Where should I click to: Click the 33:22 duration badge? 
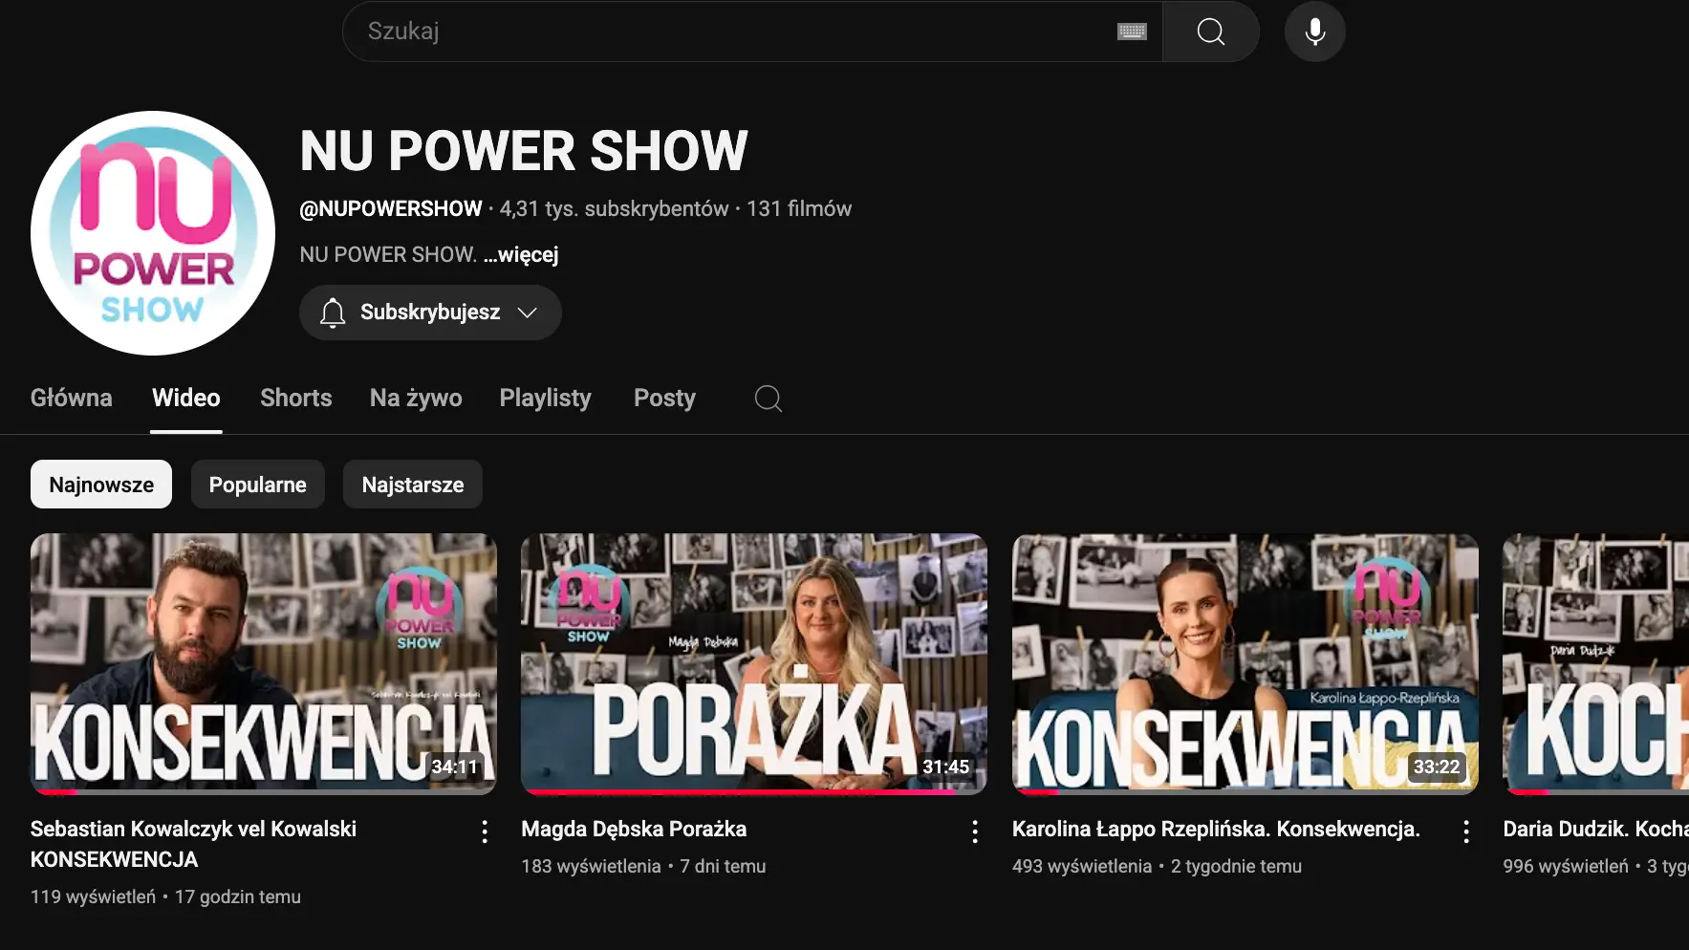[x=1437, y=766]
